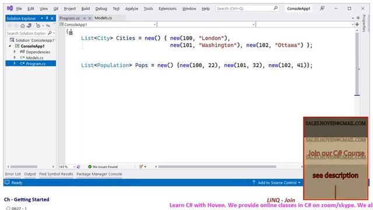The width and height of the screenshot is (373, 210).
Task: Open the Window menu
Action: click(x=189, y=9)
